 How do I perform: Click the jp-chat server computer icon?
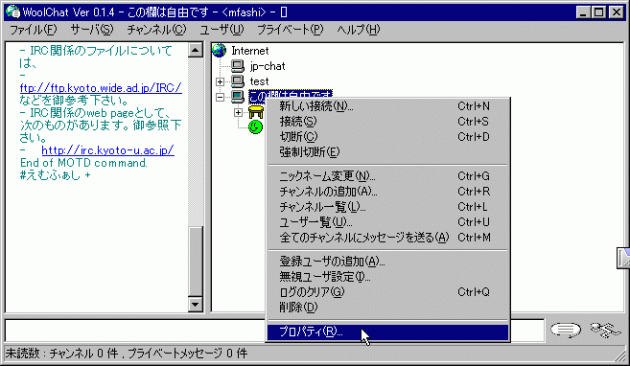(x=238, y=66)
